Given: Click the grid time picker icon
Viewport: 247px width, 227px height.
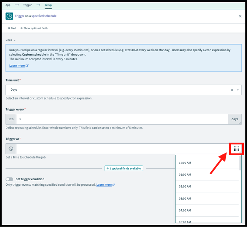Looking at the screenshot, I should (236, 149).
